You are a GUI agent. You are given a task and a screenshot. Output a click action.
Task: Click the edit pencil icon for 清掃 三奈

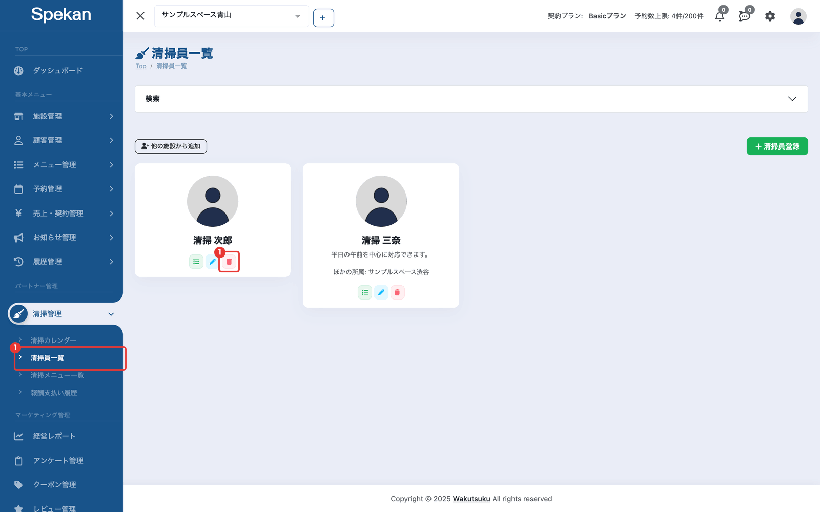coord(381,292)
